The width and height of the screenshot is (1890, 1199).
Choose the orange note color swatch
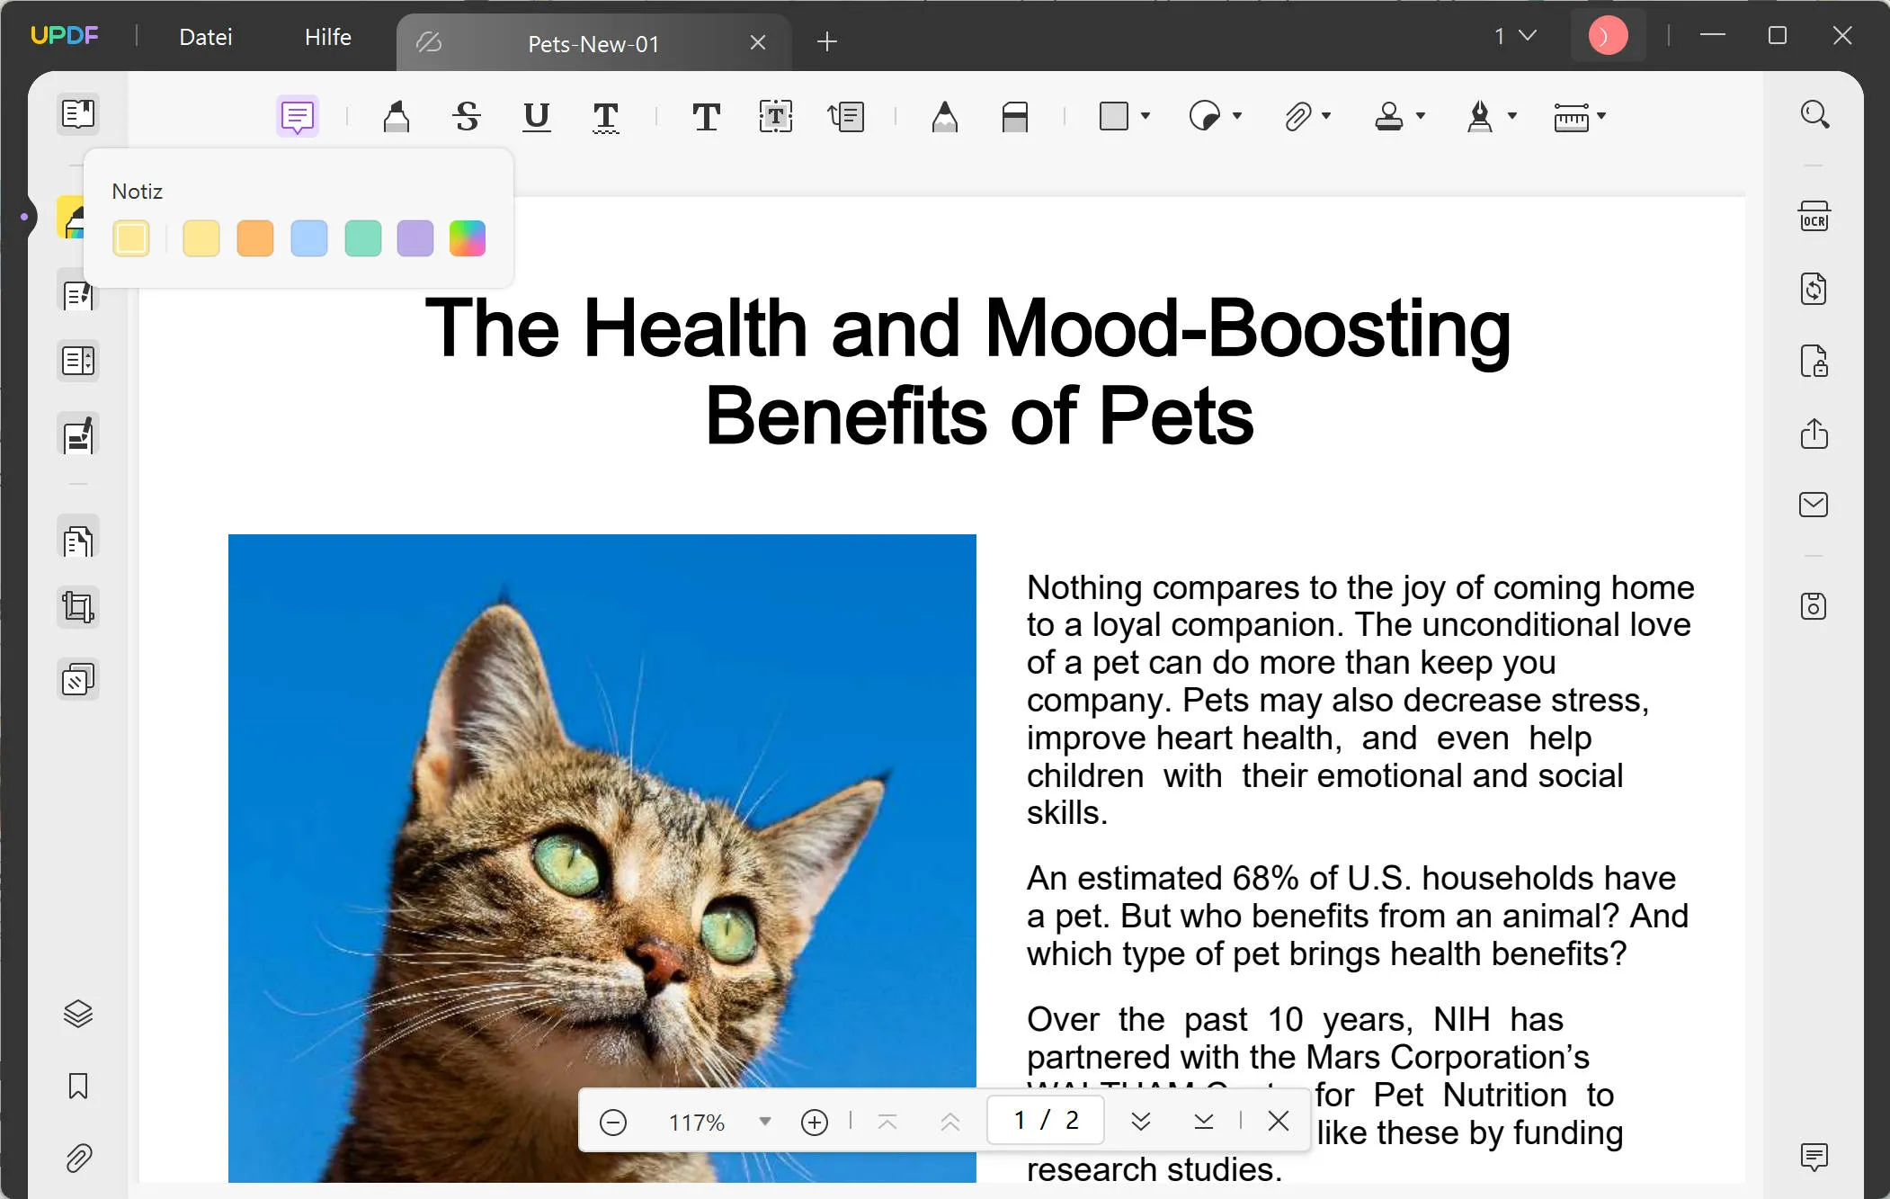(255, 239)
